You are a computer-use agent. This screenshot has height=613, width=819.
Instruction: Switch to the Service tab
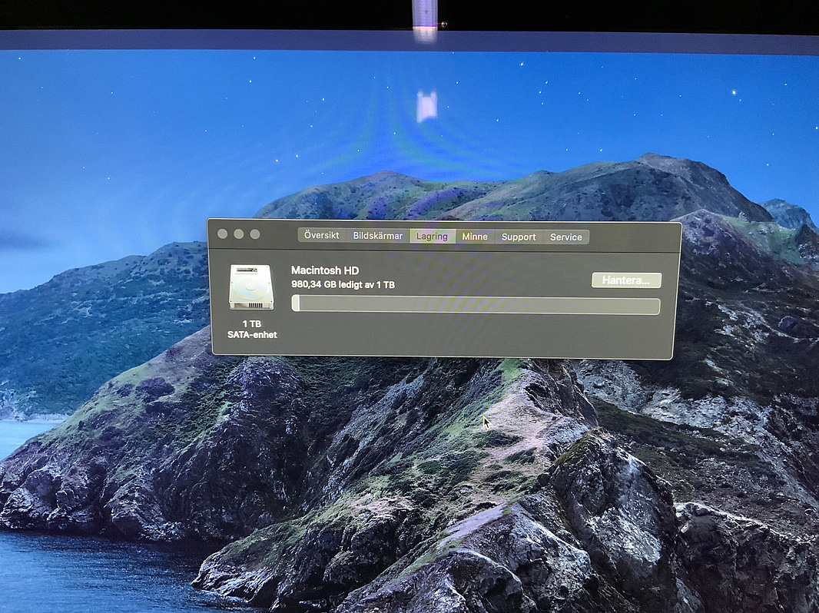click(566, 237)
